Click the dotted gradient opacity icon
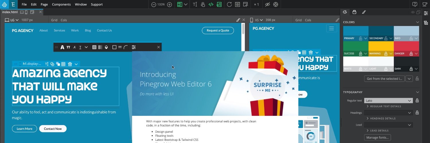The image size is (430, 143). coord(100,47)
